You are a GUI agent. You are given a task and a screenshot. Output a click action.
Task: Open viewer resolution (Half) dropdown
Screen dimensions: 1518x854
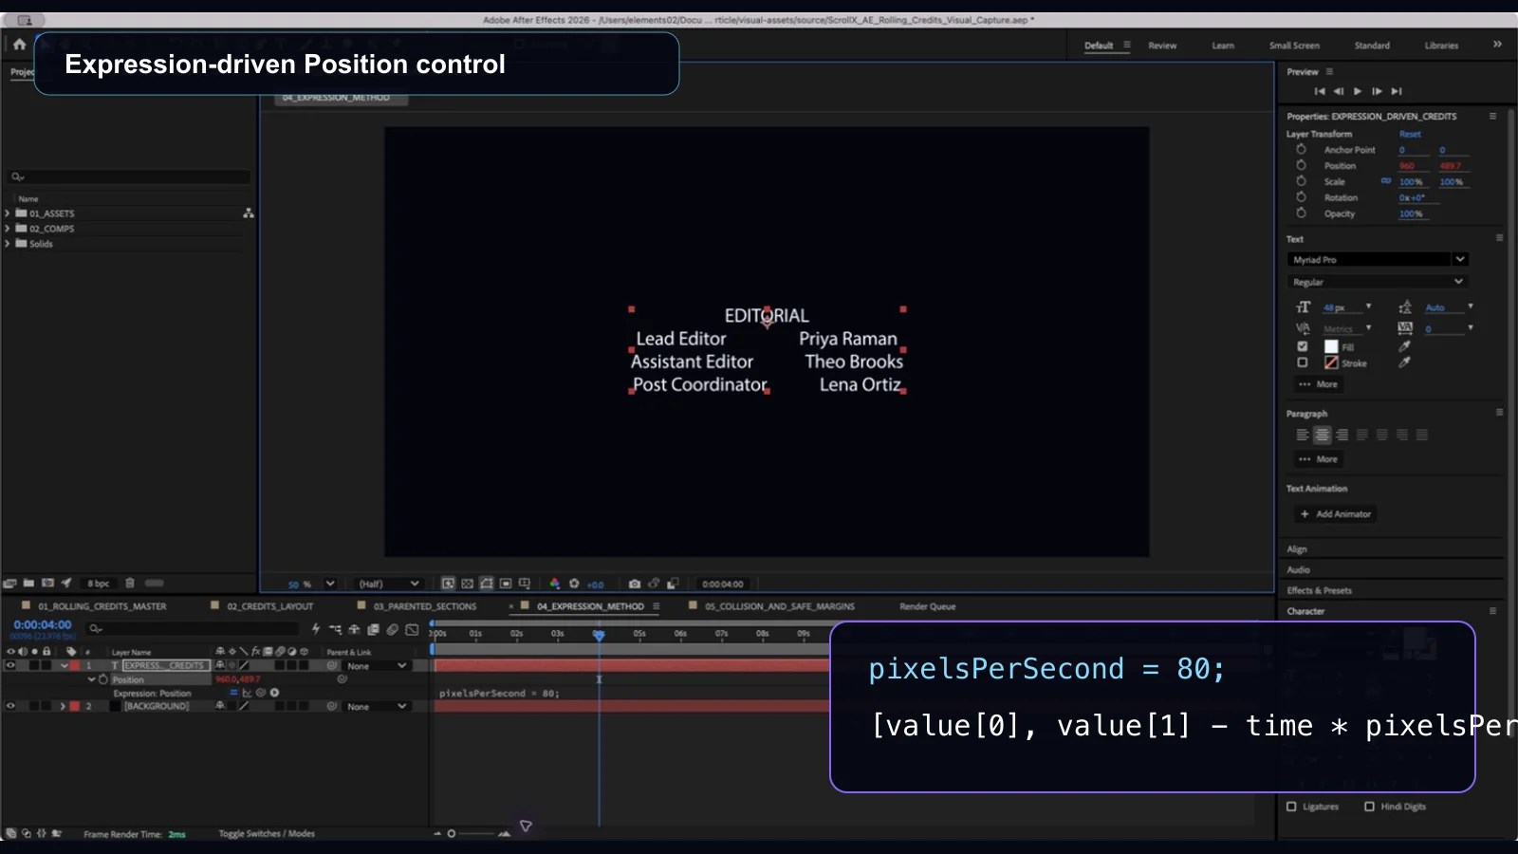(x=388, y=584)
